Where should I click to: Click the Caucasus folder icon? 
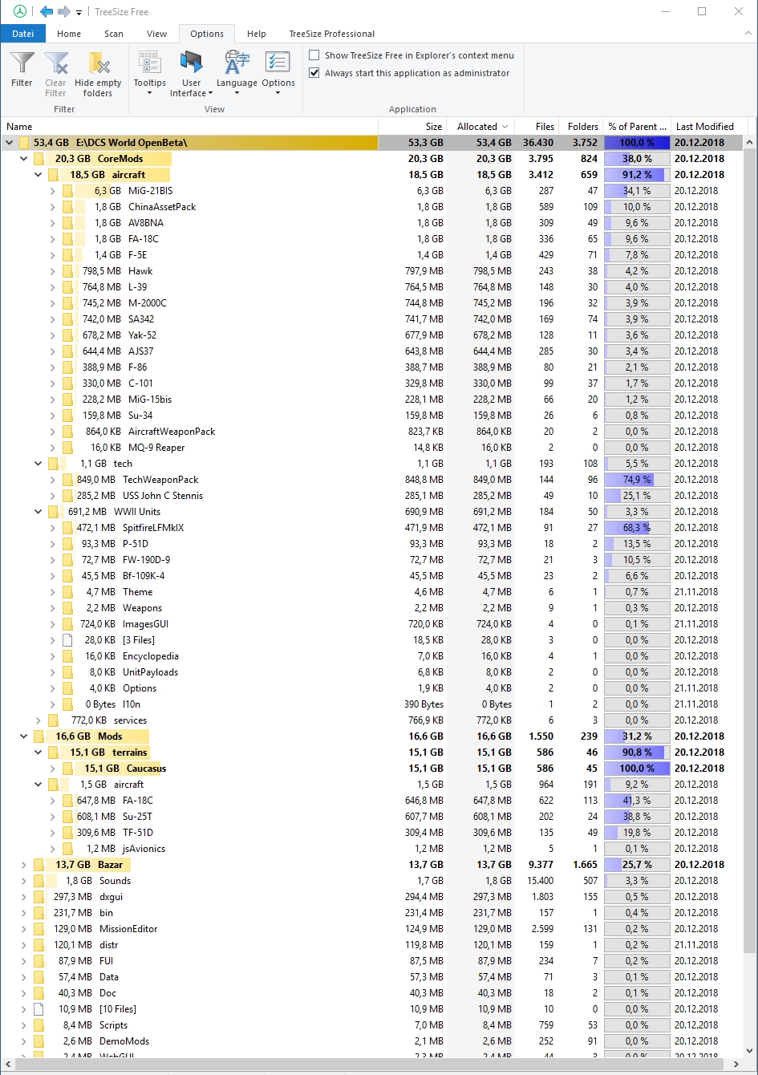tap(67, 769)
